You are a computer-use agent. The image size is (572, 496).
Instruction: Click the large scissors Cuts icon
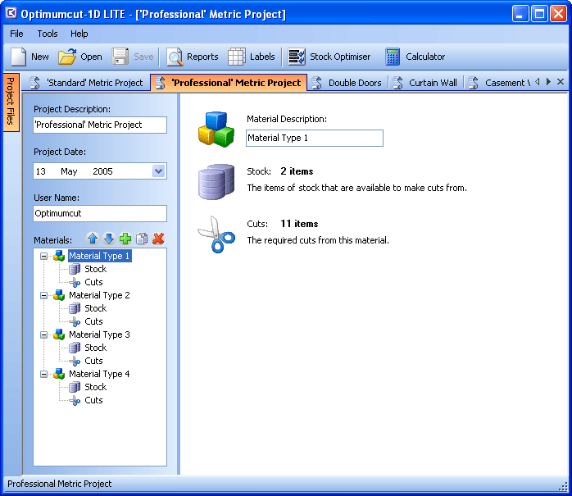(x=216, y=234)
